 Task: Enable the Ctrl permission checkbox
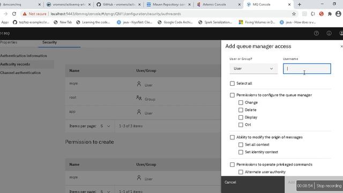tap(241, 125)
